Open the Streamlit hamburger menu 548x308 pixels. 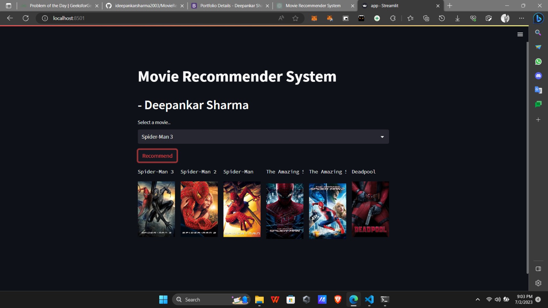pos(520,34)
